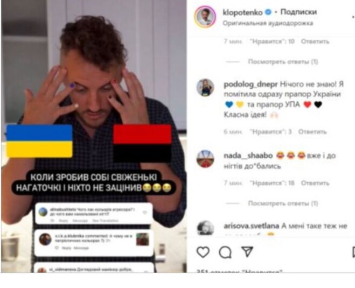
Task: Open the klopotenko username link
Action: (x=242, y=12)
